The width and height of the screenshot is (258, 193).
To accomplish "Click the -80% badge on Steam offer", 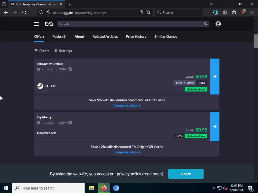I will (x=202, y=83).
